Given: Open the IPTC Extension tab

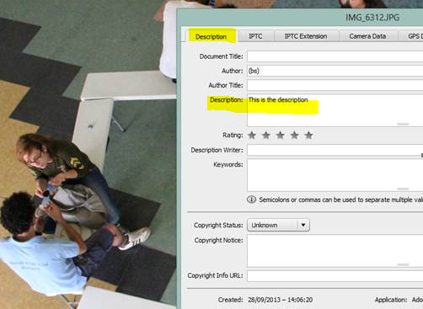Looking at the screenshot, I should tap(306, 36).
